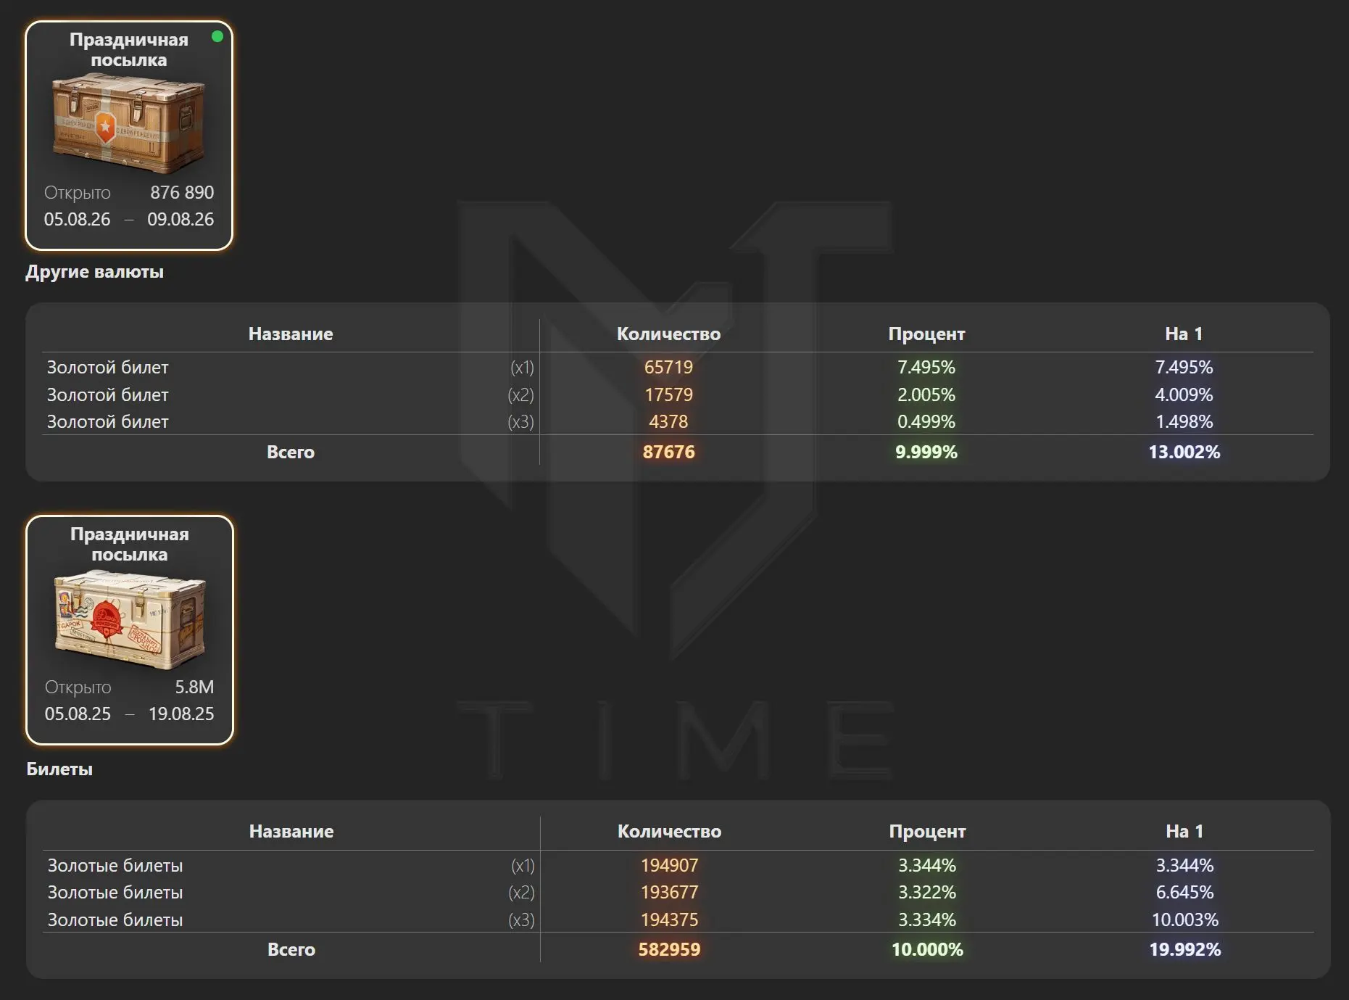
Task: Click the Билеты section heading
Action: coord(59,769)
